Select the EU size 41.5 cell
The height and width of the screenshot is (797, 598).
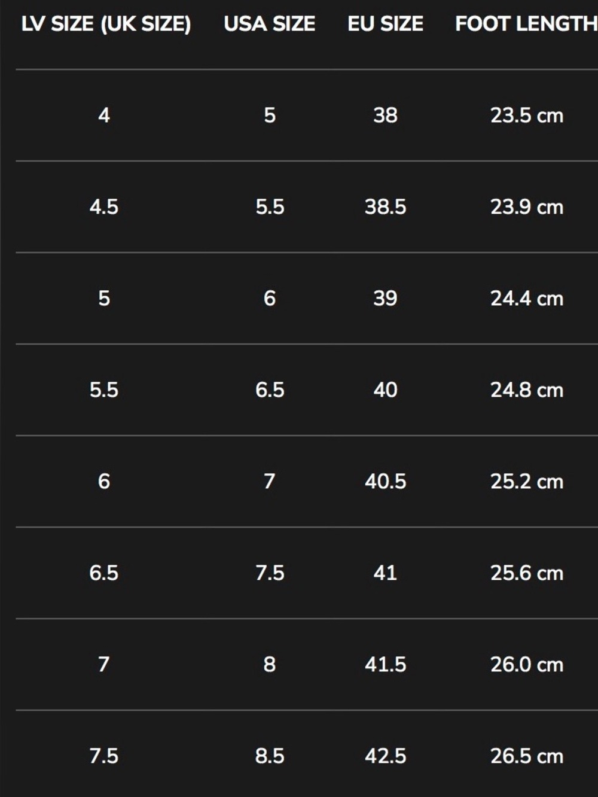click(x=385, y=664)
